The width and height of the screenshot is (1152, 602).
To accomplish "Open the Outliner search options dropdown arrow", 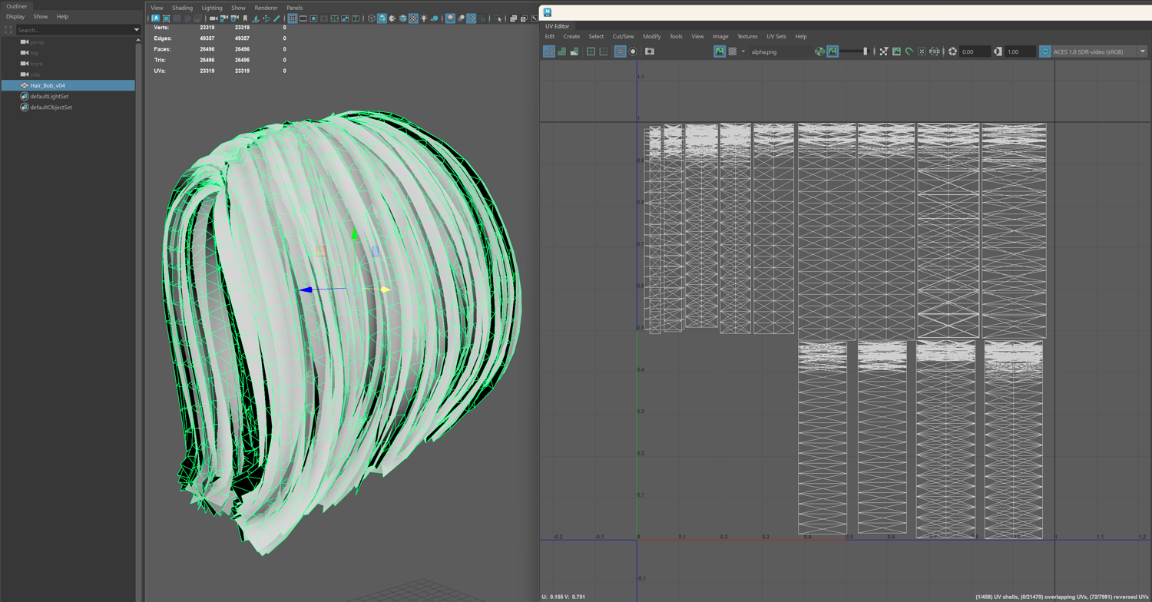I will [x=137, y=30].
